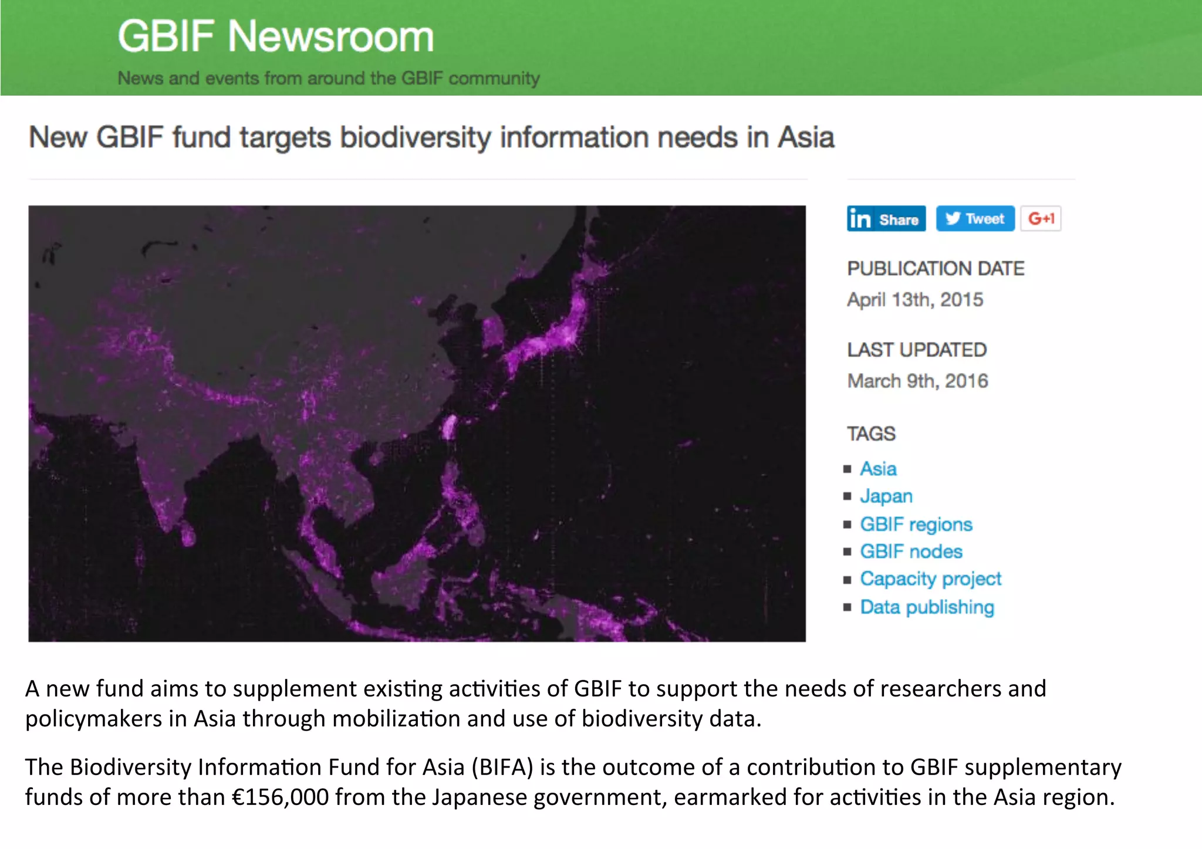Open the GBIF regions tag
Viewport: 1202px width, 849px height.
[916, 524]
